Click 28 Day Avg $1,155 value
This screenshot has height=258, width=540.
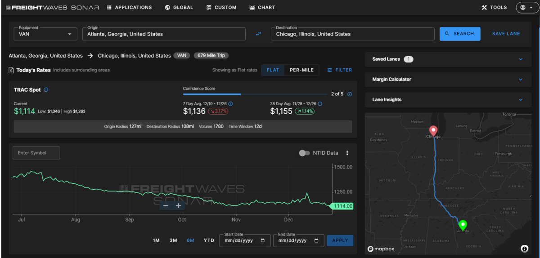coord(281,111)
